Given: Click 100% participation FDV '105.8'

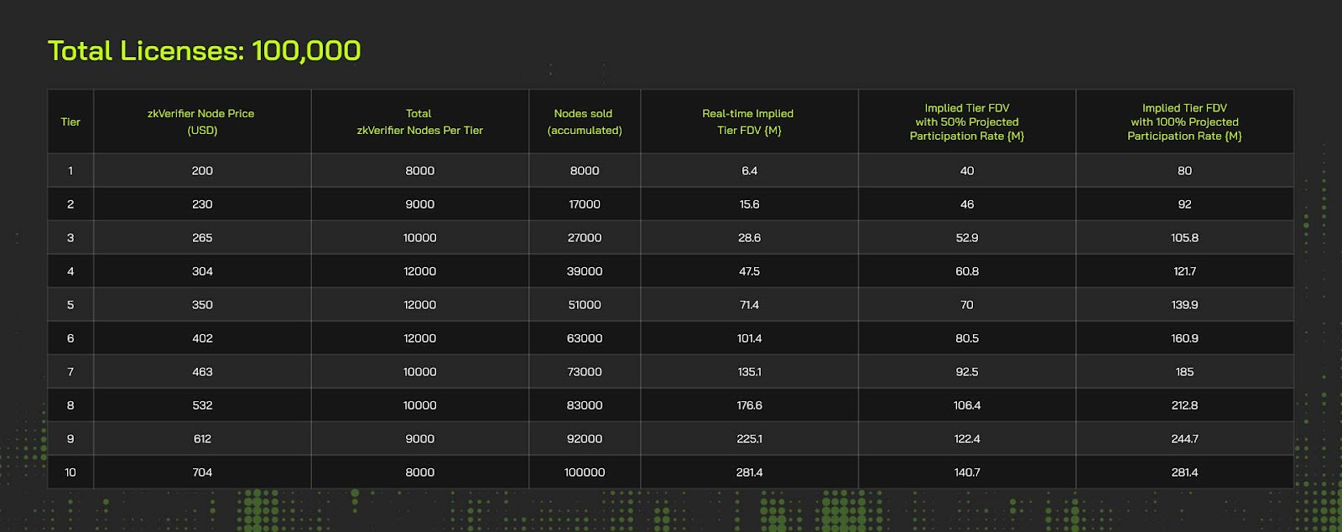Looking at the screenshot, I should click(x=1184, y=237).
